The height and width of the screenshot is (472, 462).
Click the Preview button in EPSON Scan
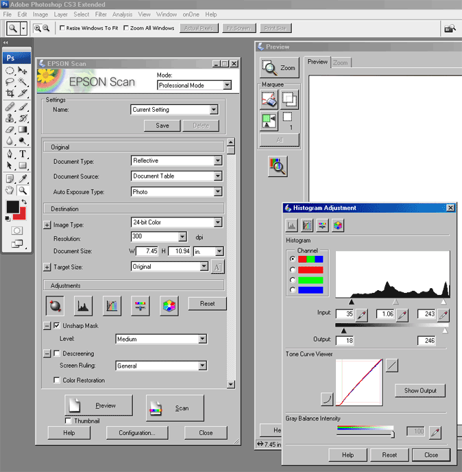(99, 405)
